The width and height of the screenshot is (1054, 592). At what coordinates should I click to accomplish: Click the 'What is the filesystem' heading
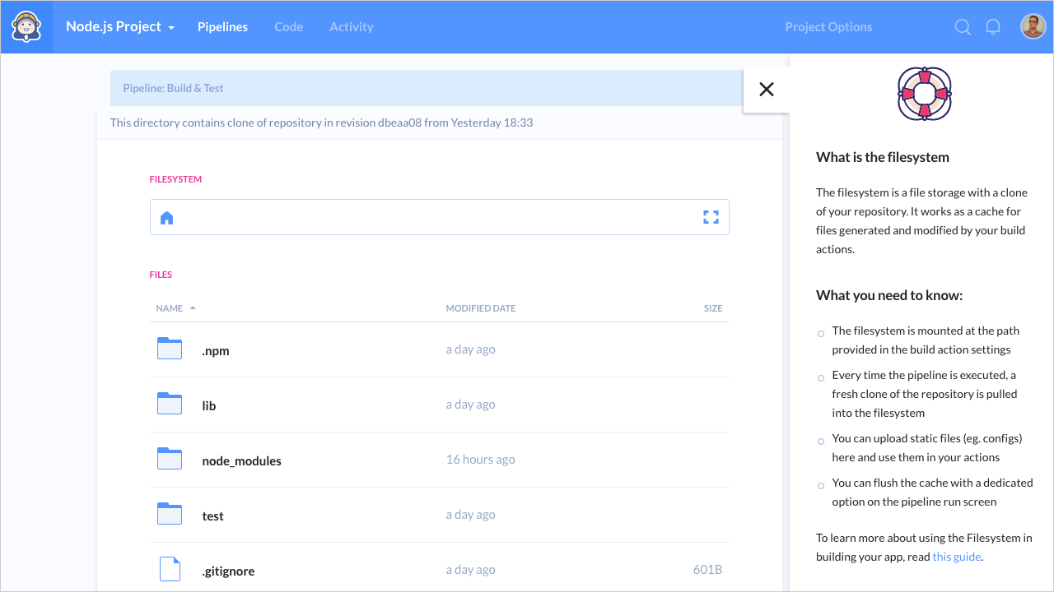click(x=883, y=157)
